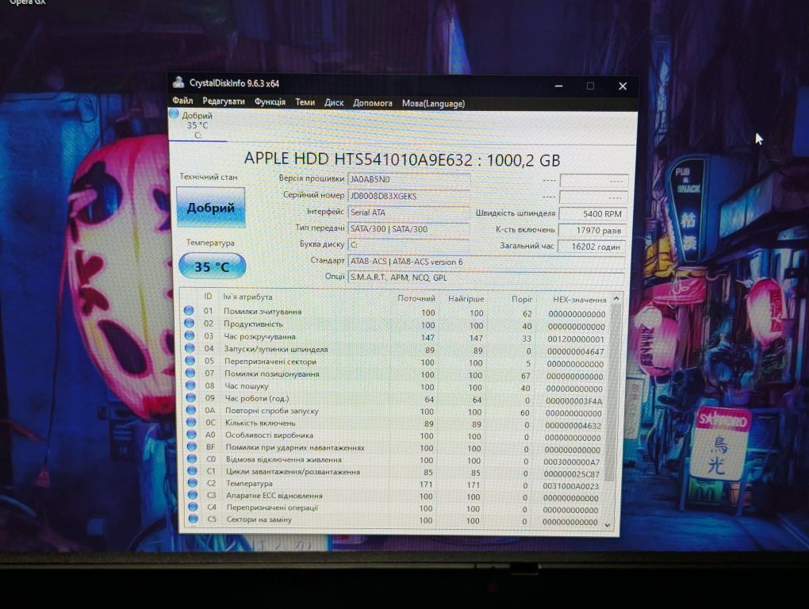Click the firmware version field JA0AB5N0
This screenshot has height=609, width=809.
point(408,179)
